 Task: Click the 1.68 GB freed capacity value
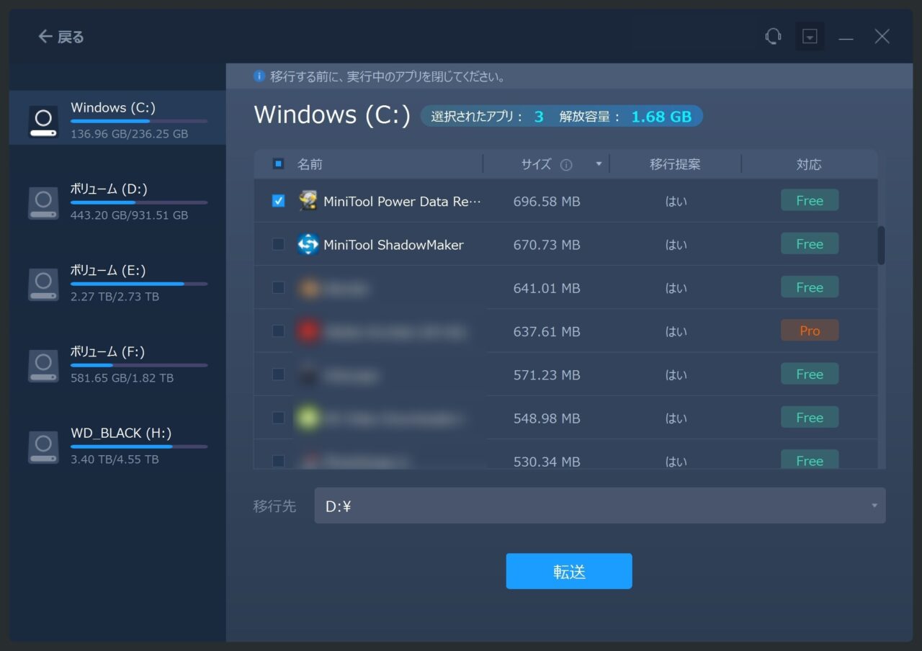[661, 117]
